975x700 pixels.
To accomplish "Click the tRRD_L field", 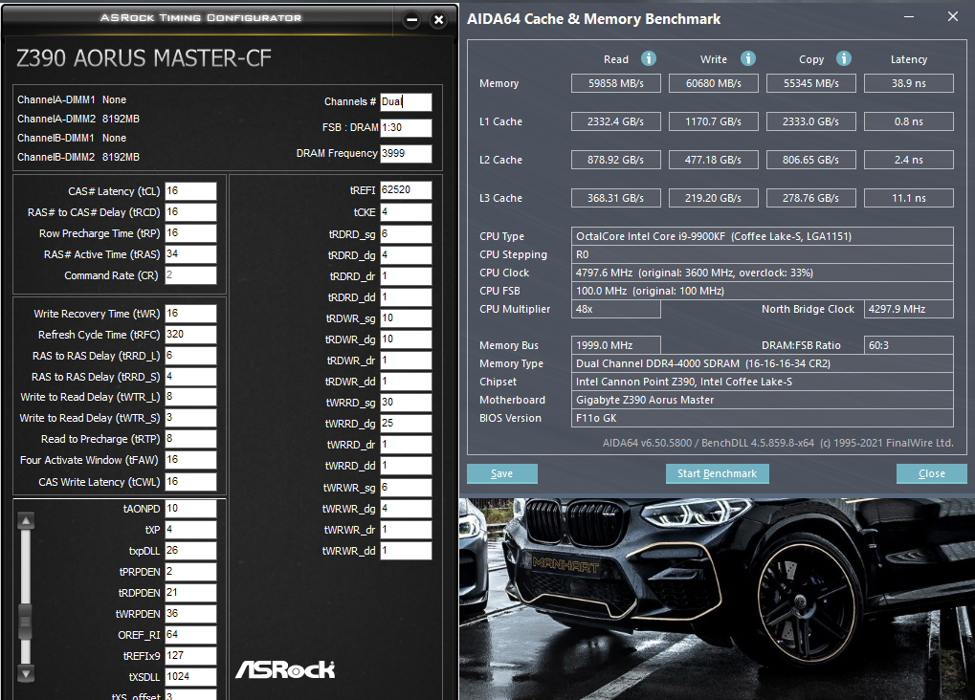I will 191,356.
